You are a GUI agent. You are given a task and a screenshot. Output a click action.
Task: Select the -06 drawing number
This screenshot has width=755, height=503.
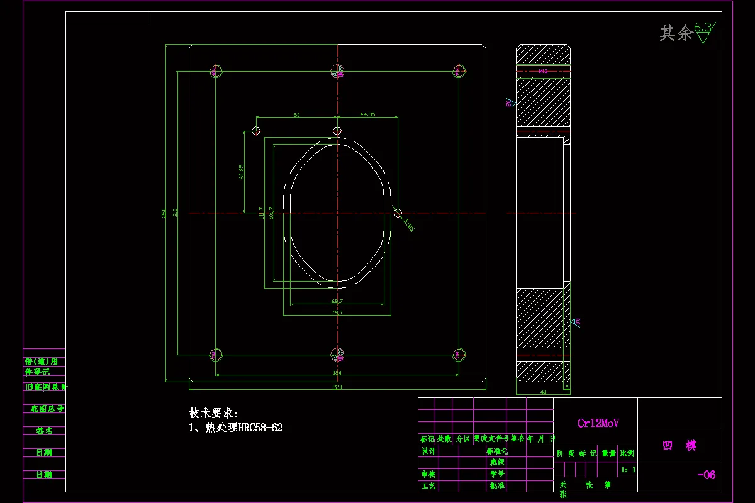[x=706, y=475]
